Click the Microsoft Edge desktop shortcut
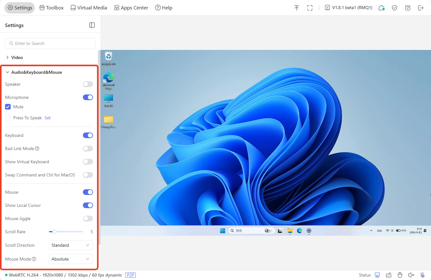Screen dimensions: 431x280 coord(109,81)
